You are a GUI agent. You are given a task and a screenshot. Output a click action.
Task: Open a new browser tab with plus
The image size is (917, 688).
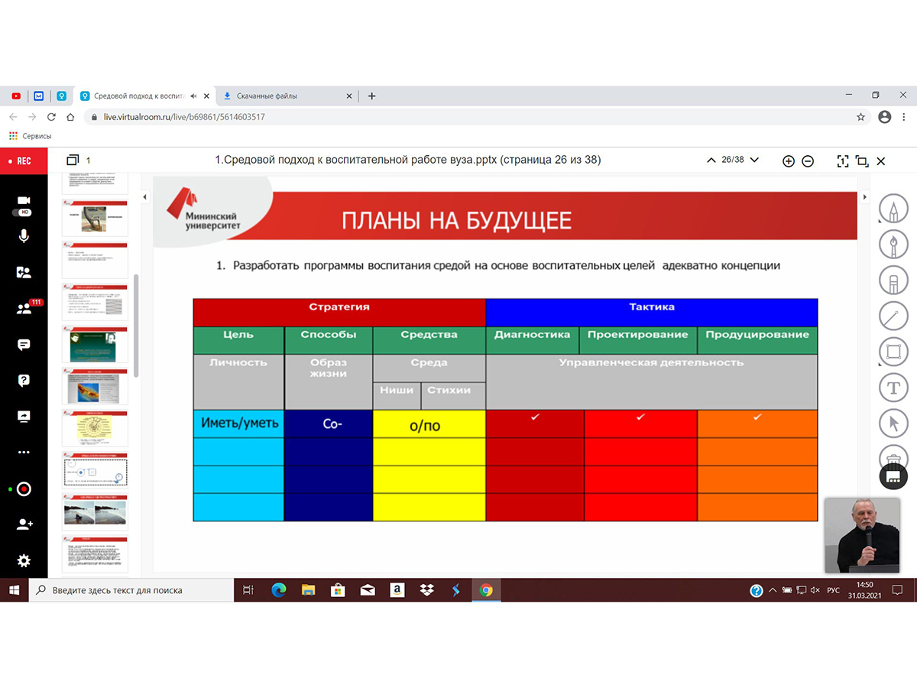click(372, 96)
